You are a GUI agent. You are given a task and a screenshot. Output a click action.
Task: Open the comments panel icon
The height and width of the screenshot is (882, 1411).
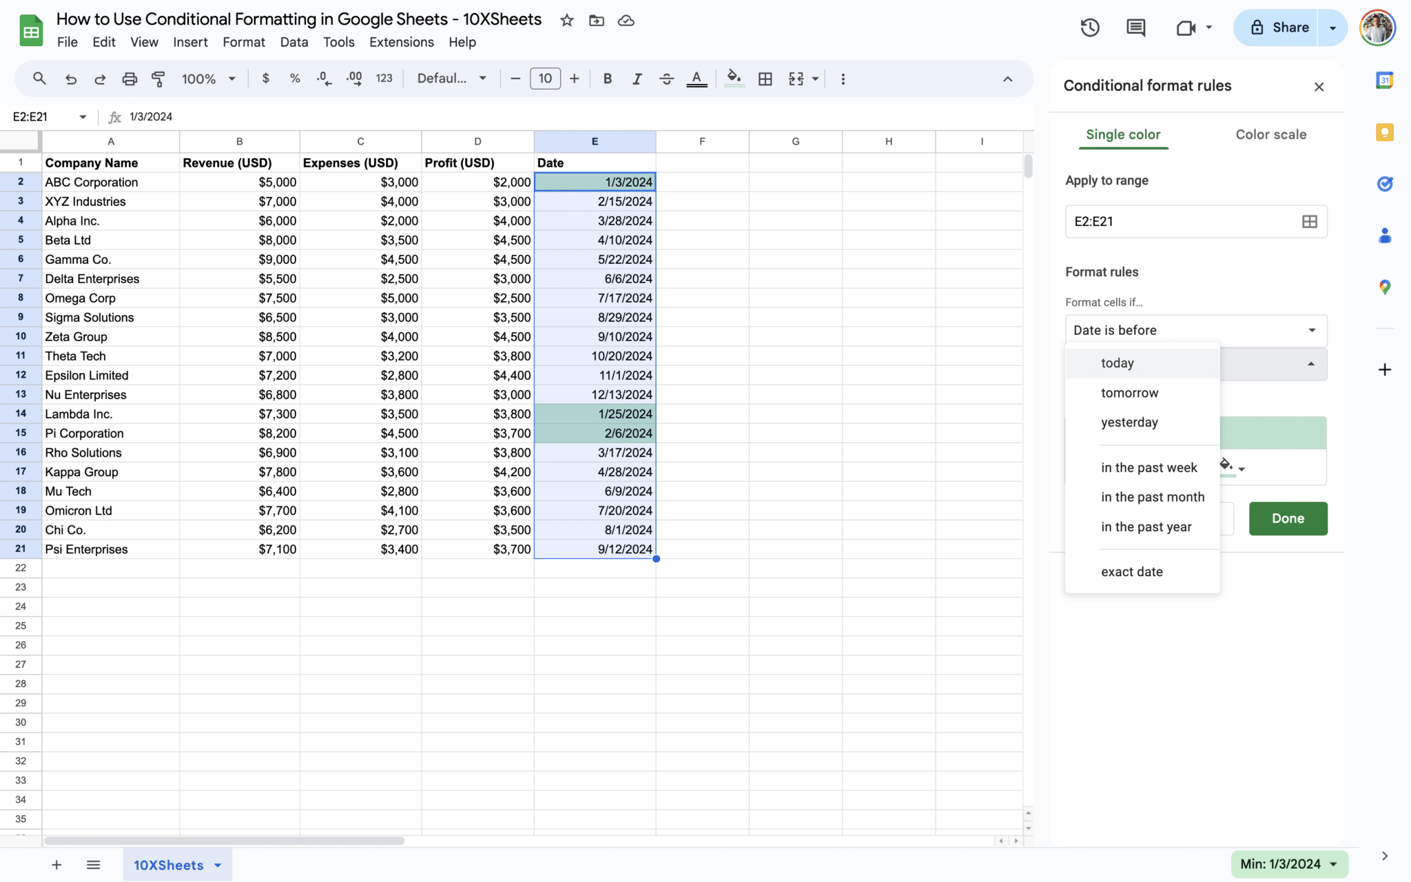pos(1135,28)
